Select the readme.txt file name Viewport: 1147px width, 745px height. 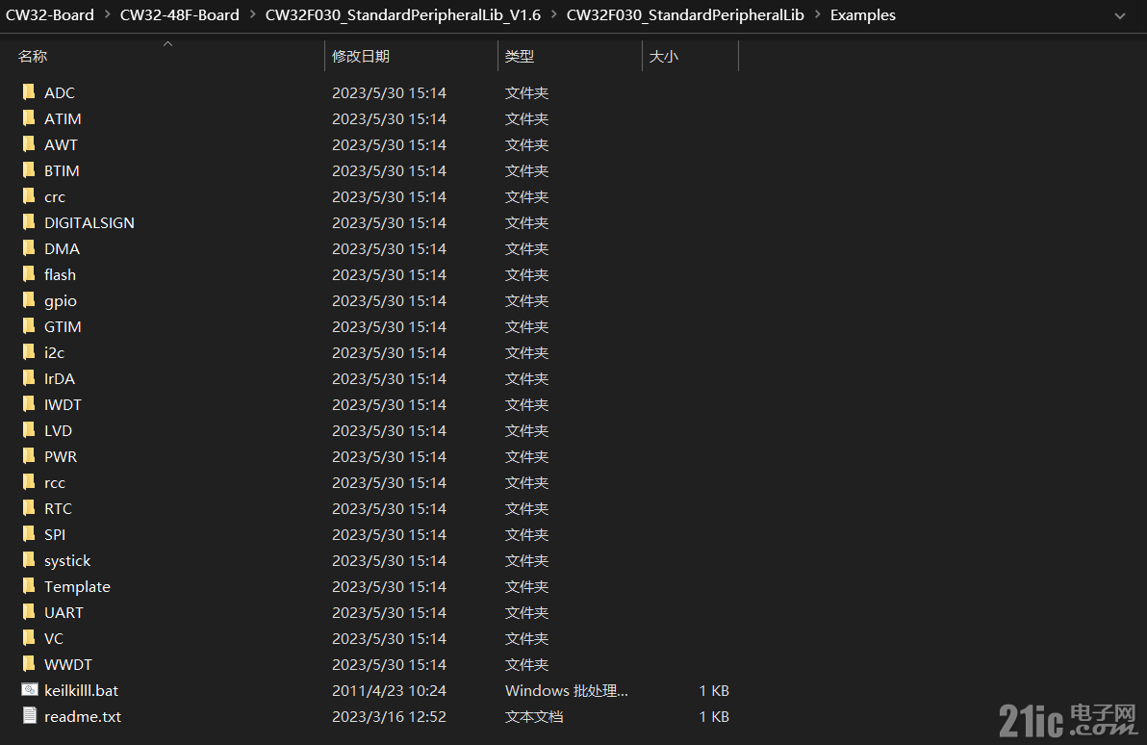83,716
